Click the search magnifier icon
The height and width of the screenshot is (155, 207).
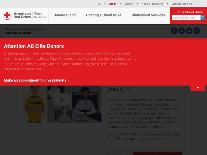99,4
